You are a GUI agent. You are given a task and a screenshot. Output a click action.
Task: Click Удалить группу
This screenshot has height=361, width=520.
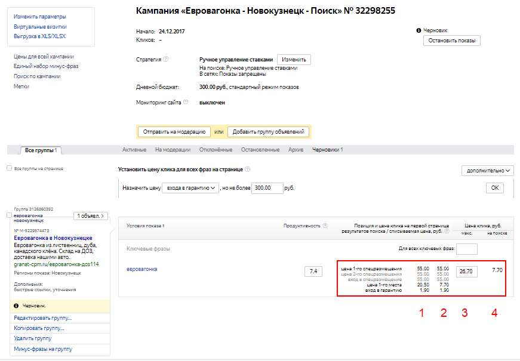[x=33, y=338]
